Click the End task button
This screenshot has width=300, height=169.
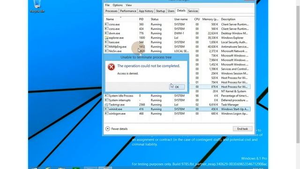242,129
